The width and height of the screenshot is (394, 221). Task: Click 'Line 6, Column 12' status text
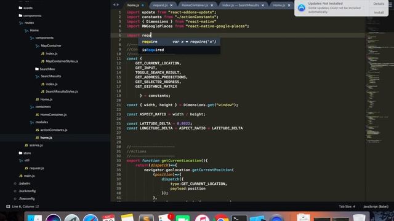pyautogui.click(x=25, y=207)
